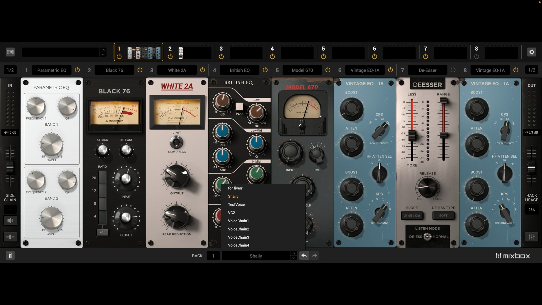
Task: Choose the VC2 preset
Action: point(263,213)
